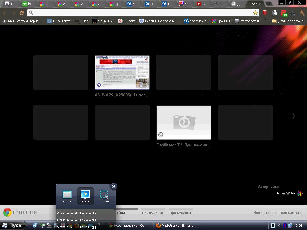Click the EN language indicator

[273, 226]
